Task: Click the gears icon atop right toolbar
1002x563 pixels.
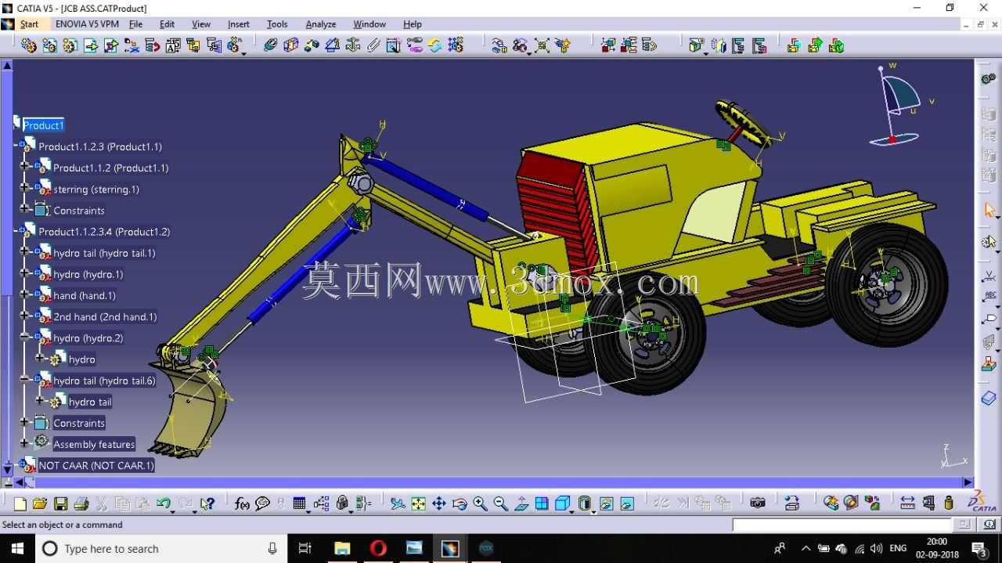Action: (x=989, y=79)
